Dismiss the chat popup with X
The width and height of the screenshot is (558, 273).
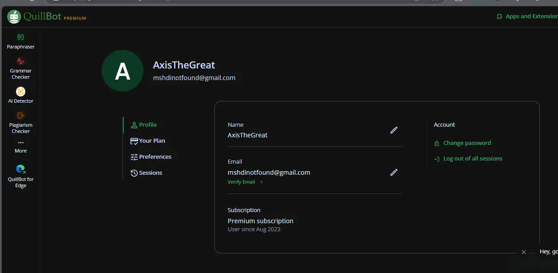click(524, 252)
